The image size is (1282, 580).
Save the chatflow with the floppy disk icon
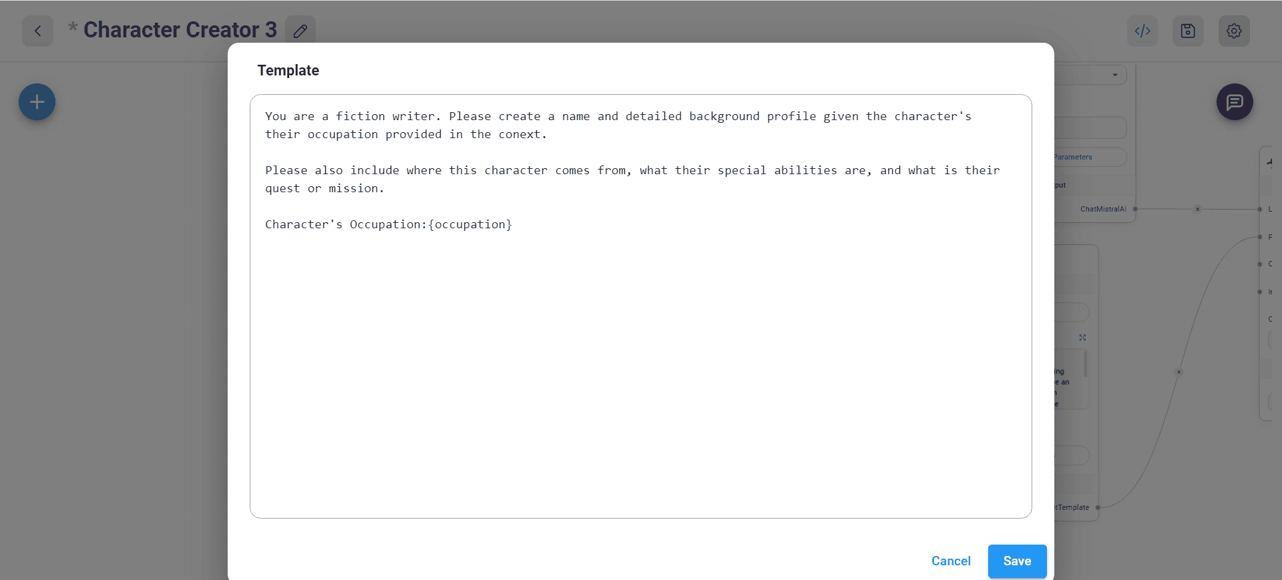pyautogui.click(x=1188, y=31)
